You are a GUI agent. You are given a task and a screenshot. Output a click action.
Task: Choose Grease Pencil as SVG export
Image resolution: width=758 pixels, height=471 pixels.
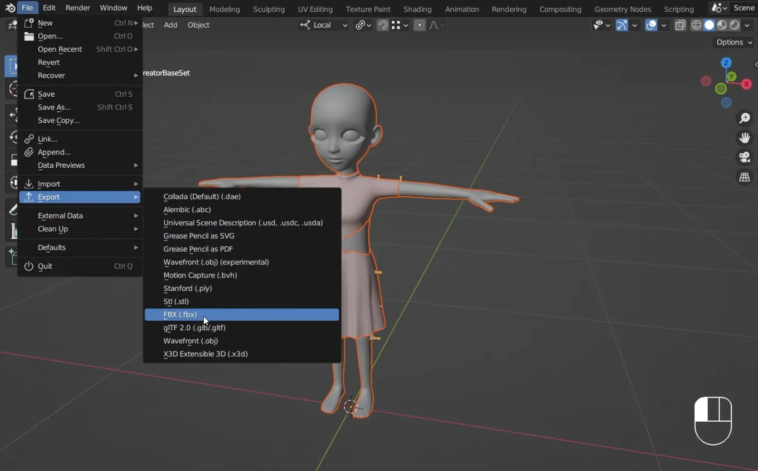pos(242,236)
